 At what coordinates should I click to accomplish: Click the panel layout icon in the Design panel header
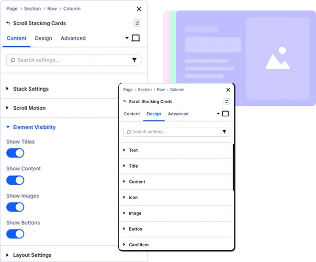[227, 102]
